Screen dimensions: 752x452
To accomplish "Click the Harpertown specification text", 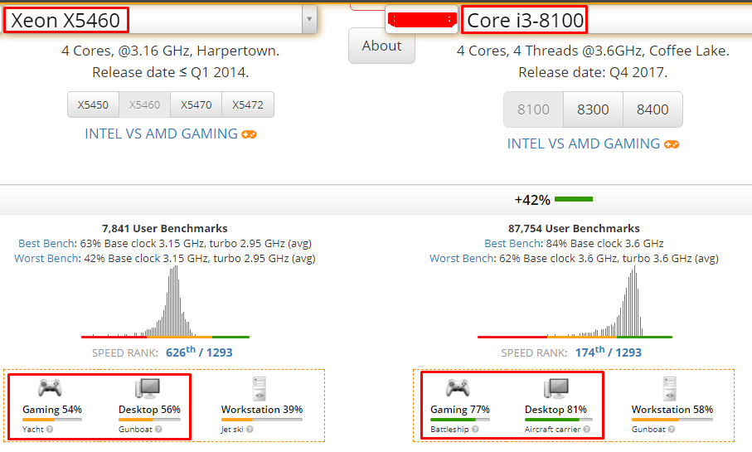I will [170, 51].
